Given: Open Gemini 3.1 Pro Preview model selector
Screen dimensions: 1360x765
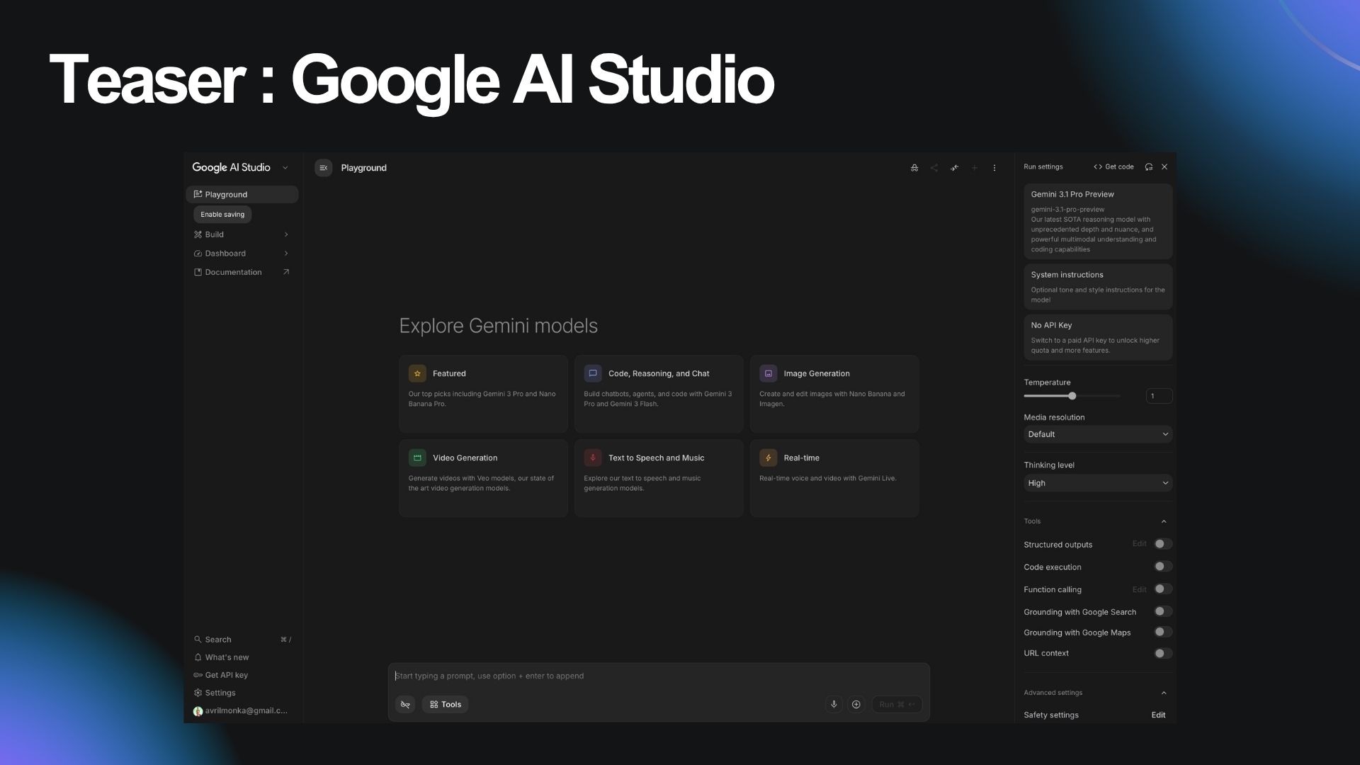Looking at the screenshot, I should pyautogui.click(x=1098, y=221).
